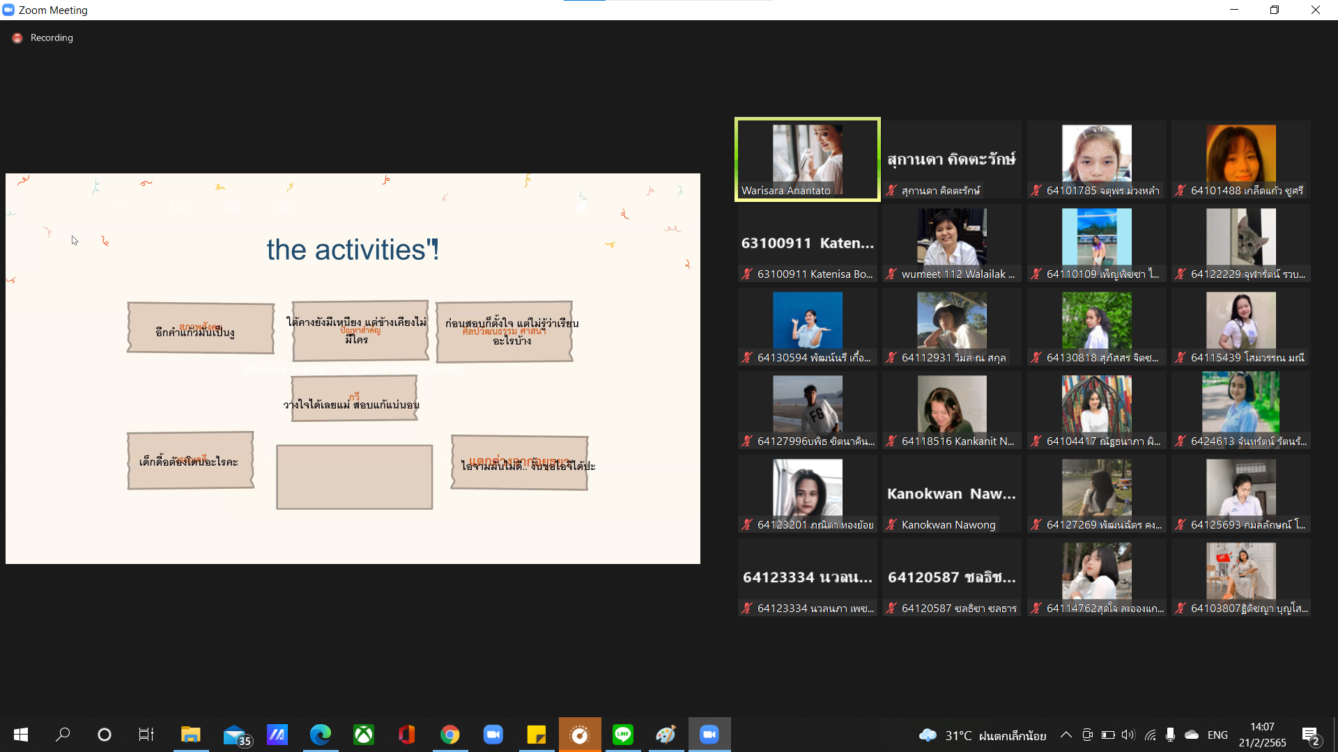Viewport: 1338px width, 752px height.
Task: Click muted mic icon of 64101785 participant
Action: pyautogui.click(x=1036, y=191)
